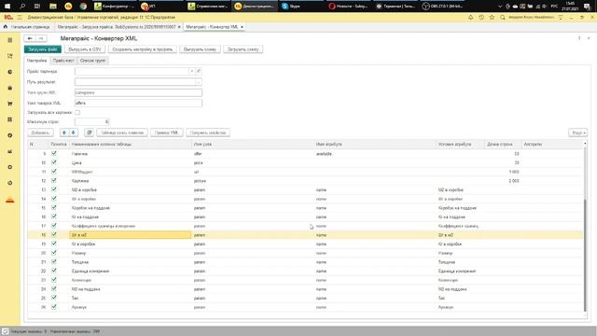597x336 pixels.
Task: Switch to the Список групп tab
Action: 92,61
